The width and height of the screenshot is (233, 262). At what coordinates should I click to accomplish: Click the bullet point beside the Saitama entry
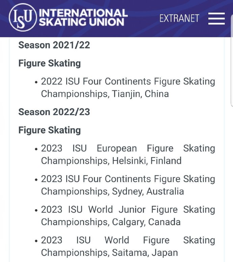tap(36, 241)
